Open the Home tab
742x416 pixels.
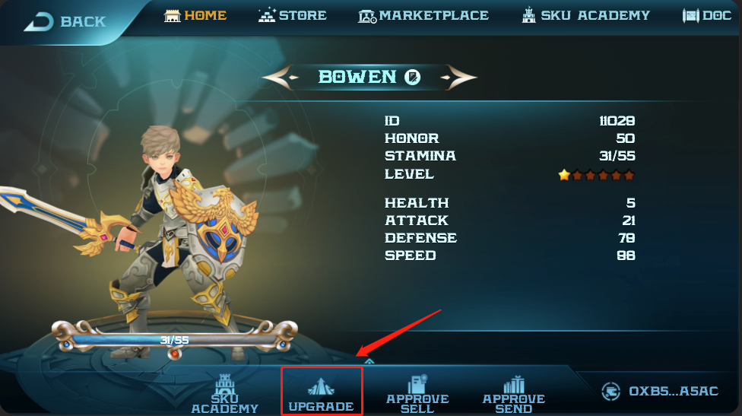point(195,16)
